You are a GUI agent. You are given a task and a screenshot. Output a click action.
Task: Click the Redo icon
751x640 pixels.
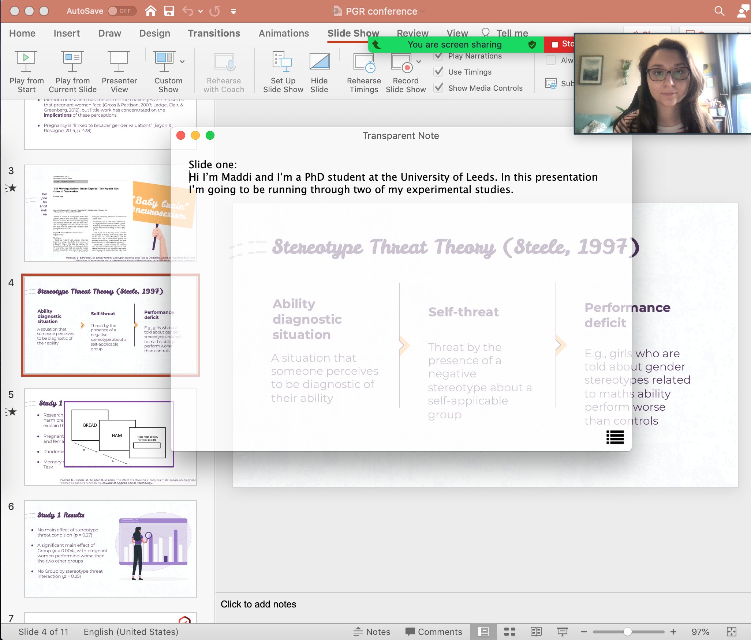[x=215, y=11]
